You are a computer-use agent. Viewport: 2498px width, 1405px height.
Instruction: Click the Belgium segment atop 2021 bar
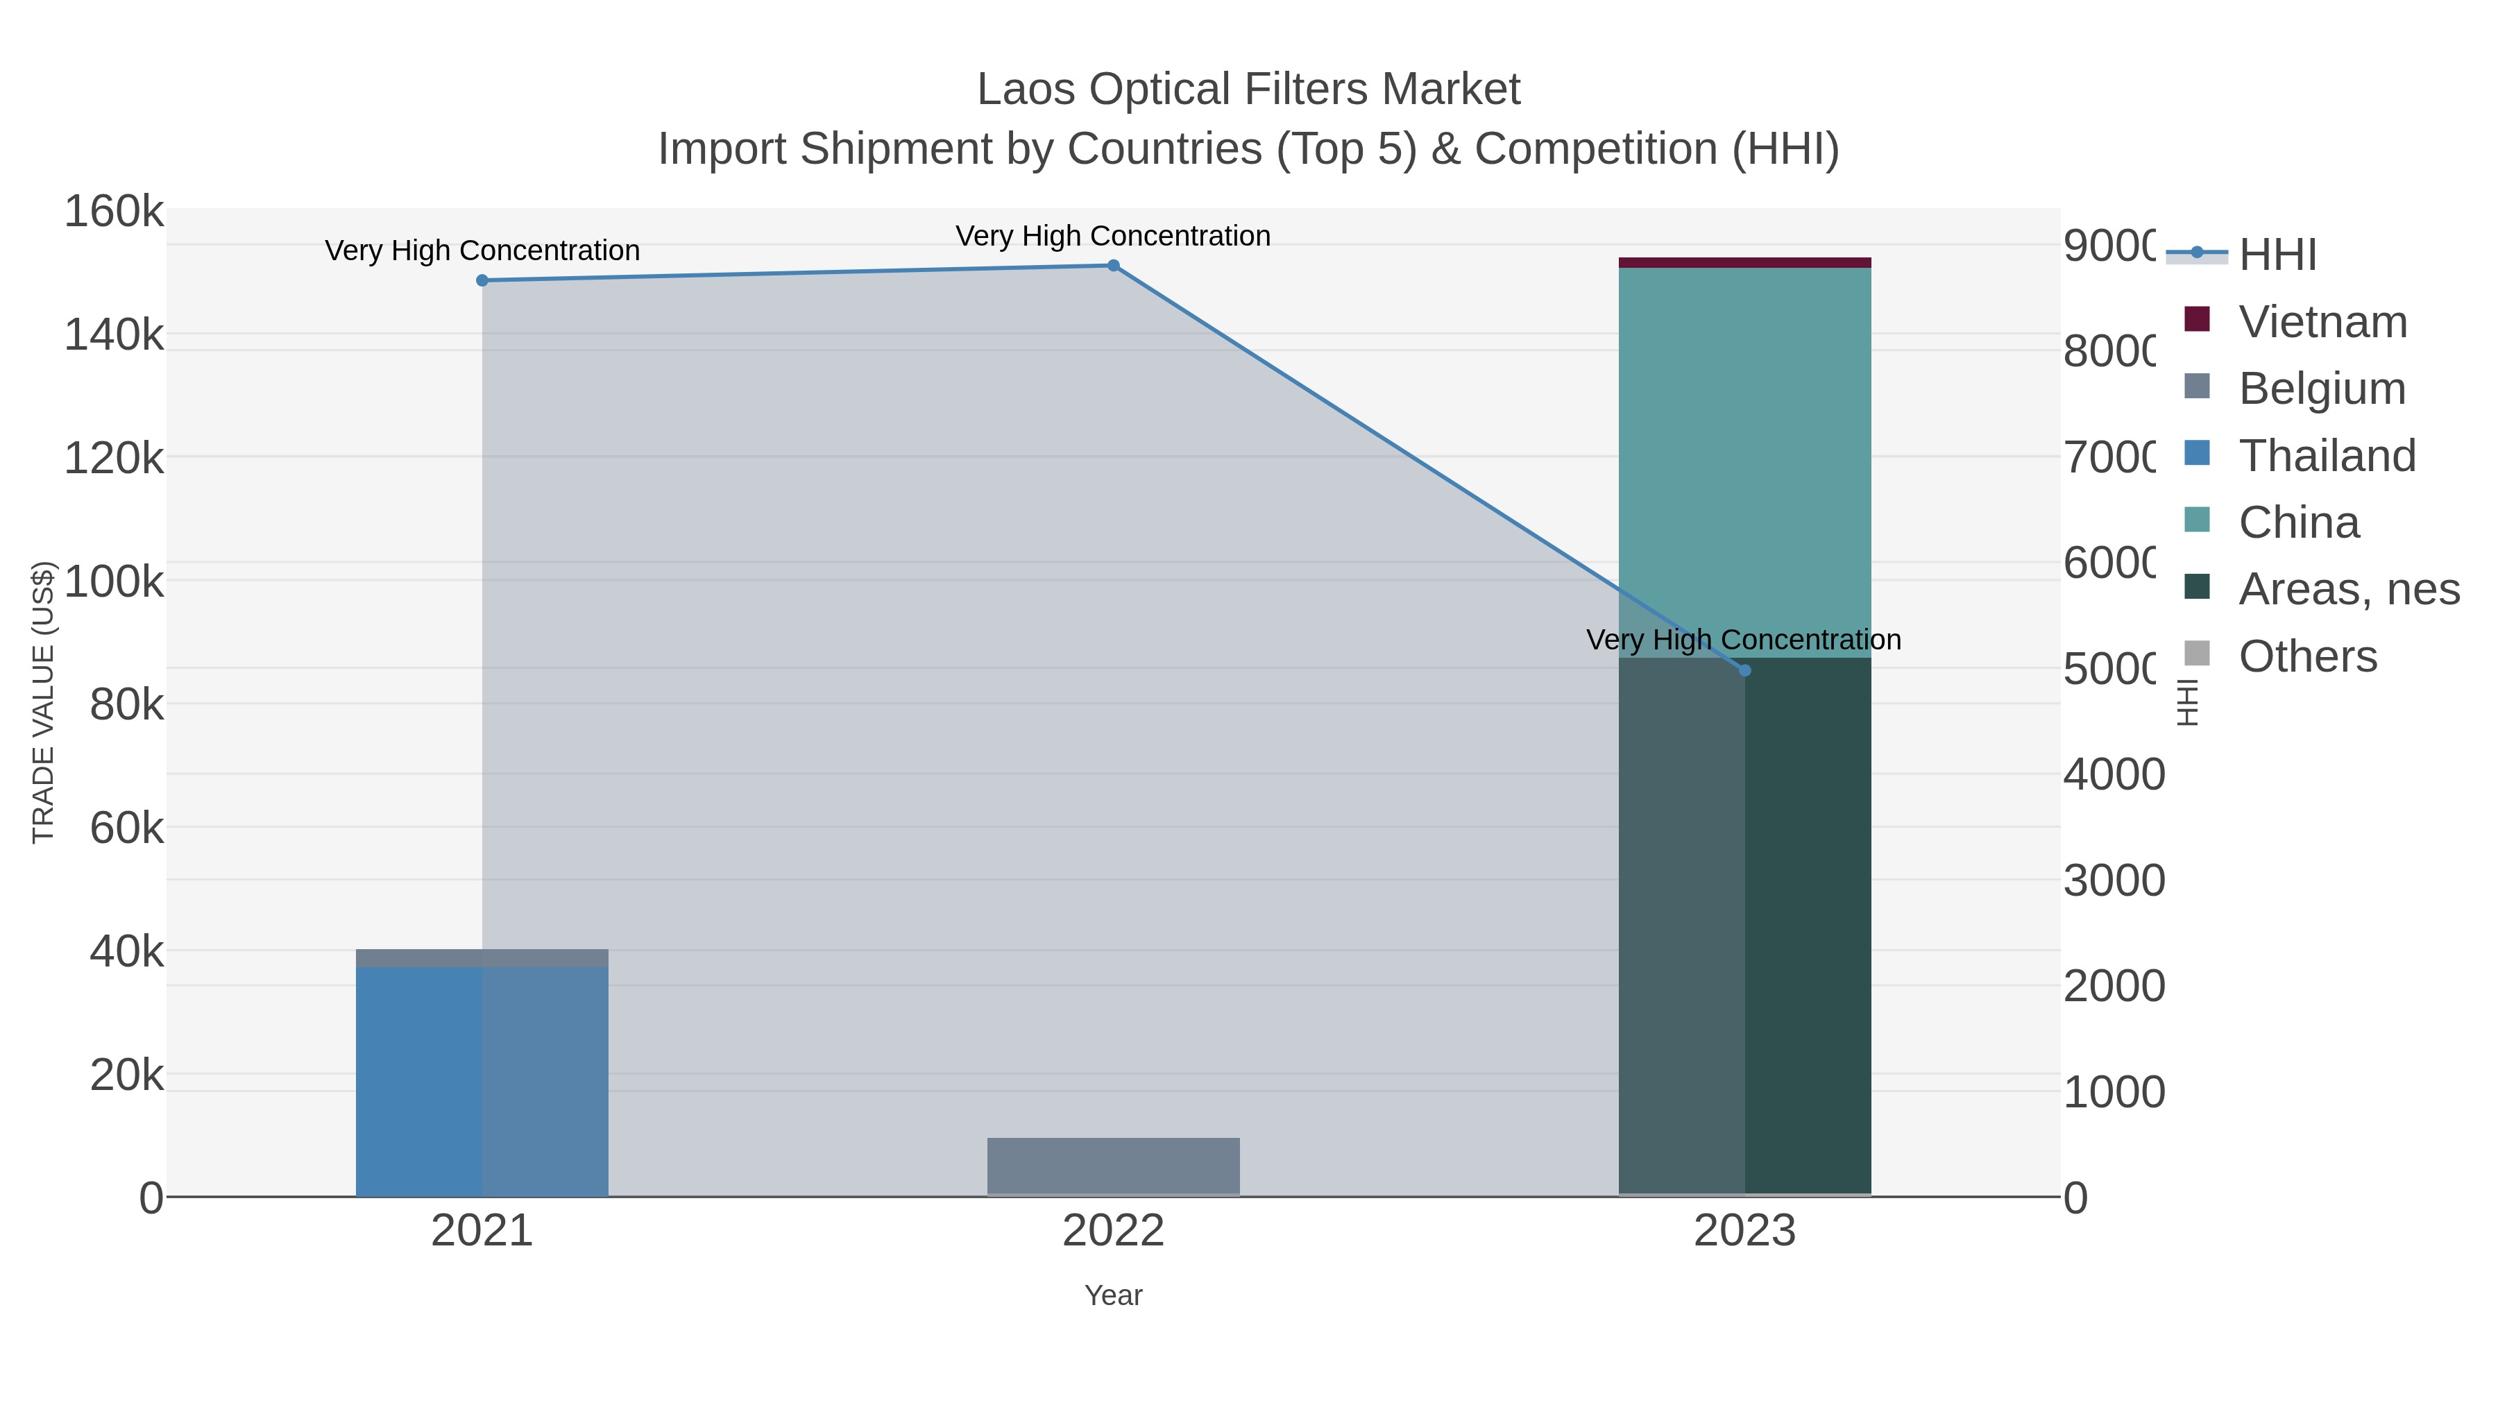point(482,958)
